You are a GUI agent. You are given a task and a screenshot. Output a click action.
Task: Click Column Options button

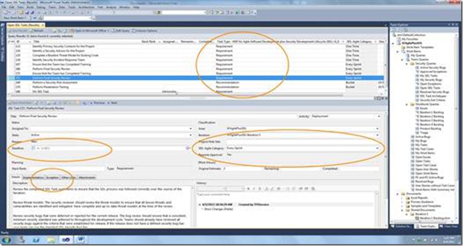coord(145,31)
